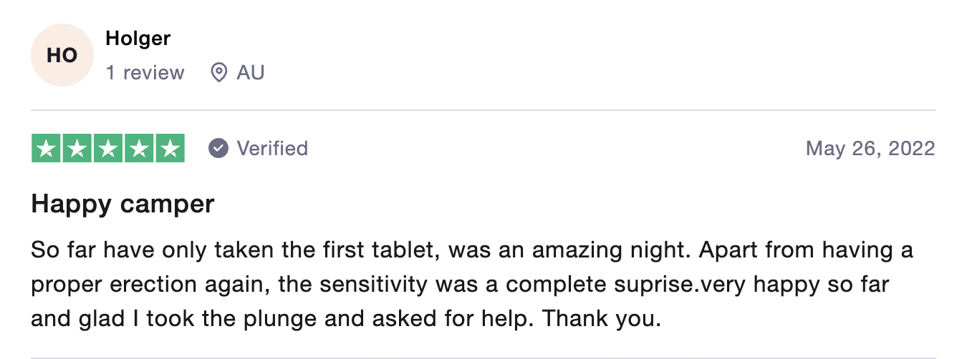Select the "1 review" count text
Screen dimensions: 967x359
pos(145,72)
